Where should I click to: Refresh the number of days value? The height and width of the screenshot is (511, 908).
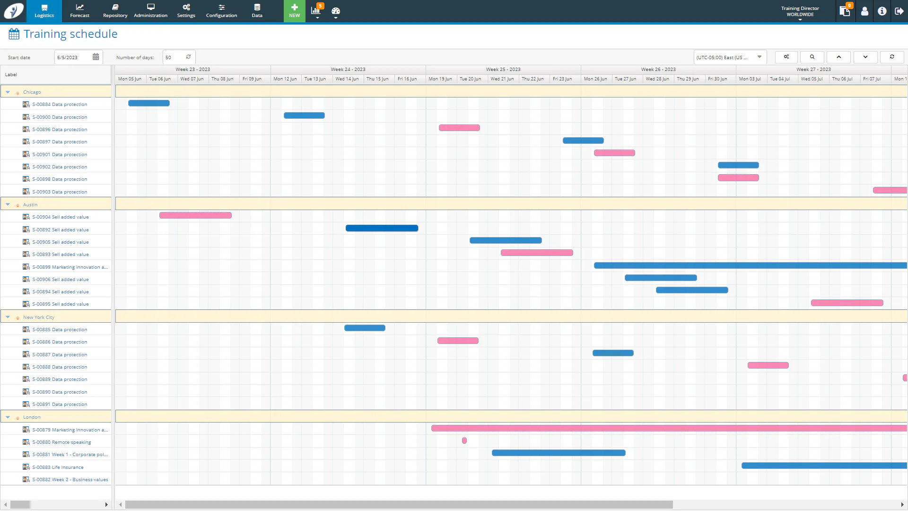(x=188, y=57)
